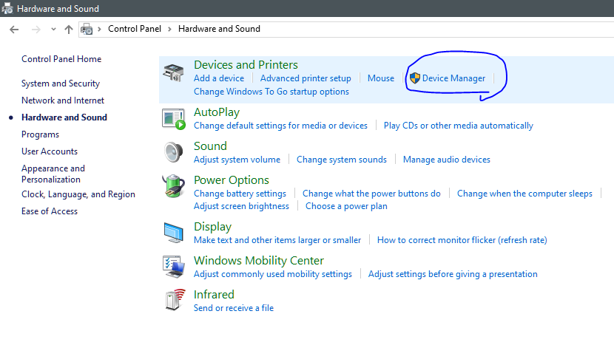Click the AutoPlay category icon
The image size is (614, 362).
point(173,119)
